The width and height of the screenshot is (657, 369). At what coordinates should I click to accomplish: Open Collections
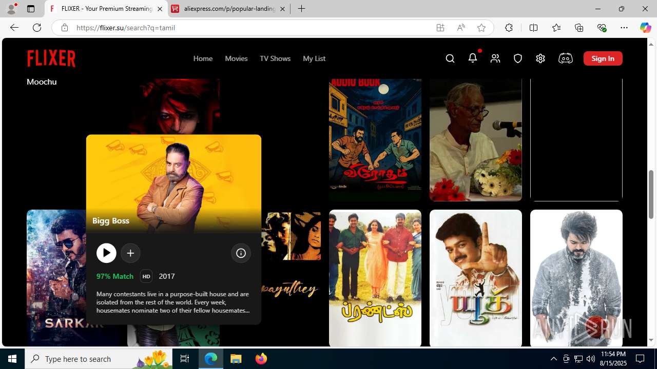[x=579, y=28]
